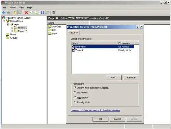Screen dimensions: 171x129
Task: Collapse the Repositories tree node
Action: tap(4, 21)
